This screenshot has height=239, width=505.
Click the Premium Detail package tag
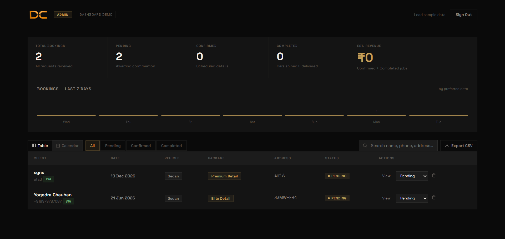point(224,176)
